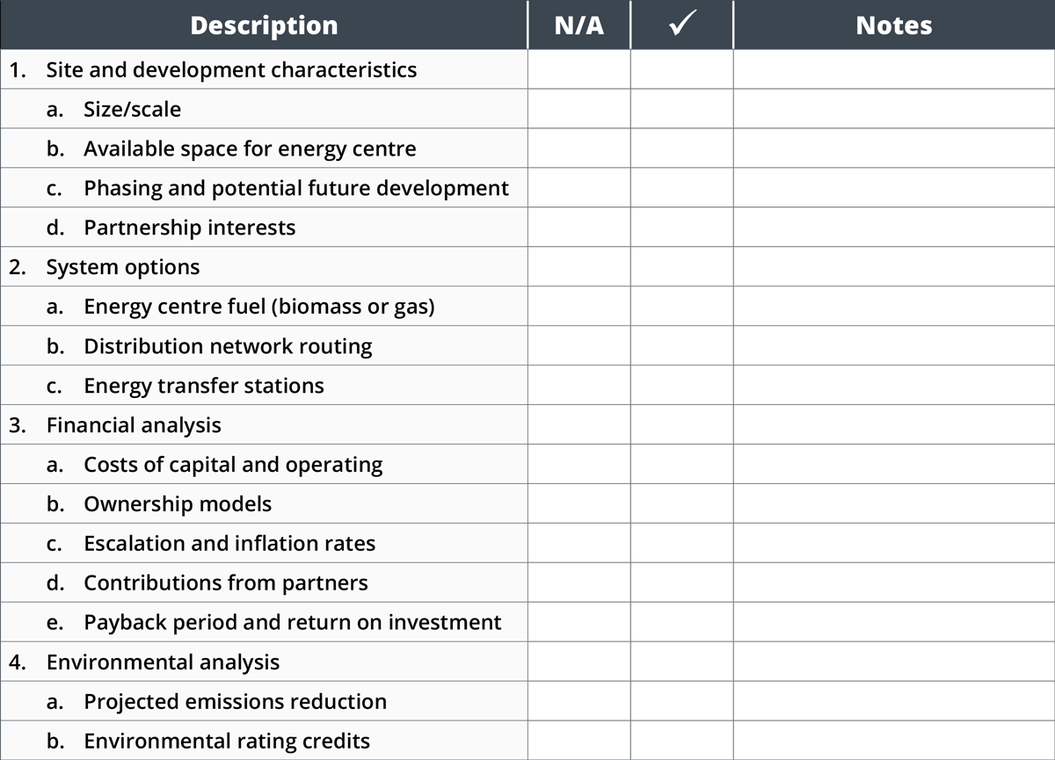Select 'Projected emissions reduction' text
1055x760 pixels.
click(235, 702)
